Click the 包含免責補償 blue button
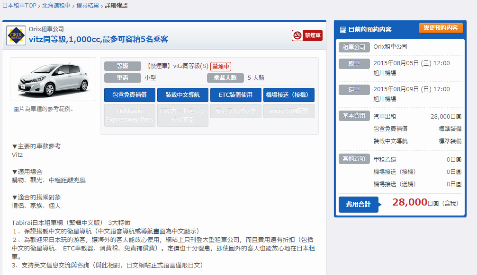Image resolution: width=477 pixels, height=275 pixels. point(130,95)
